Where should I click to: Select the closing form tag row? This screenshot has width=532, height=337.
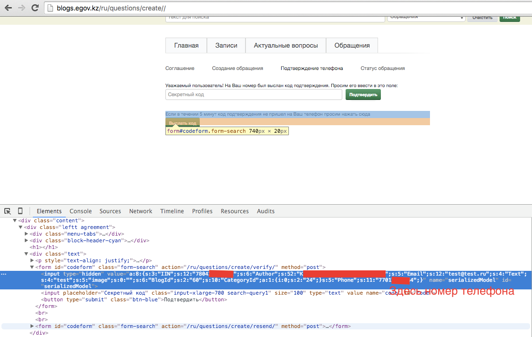tap(47, 306)
